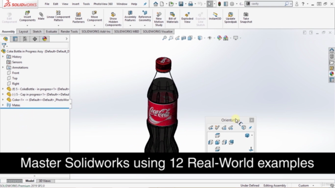Expand CokeBottle in progress component
The height and width of the screenshot is (188, 335).
(x=3, y=89)
